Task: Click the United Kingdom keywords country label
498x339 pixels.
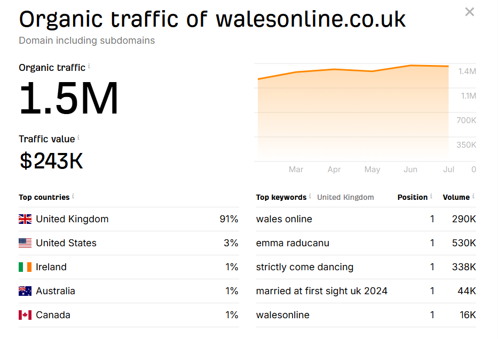Action: [x=345, y=197]
